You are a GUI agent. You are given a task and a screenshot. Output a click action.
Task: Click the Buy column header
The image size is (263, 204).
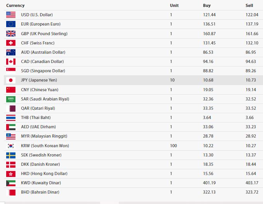coord(207,5)
